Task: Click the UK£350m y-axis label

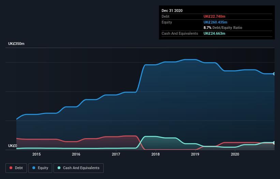Action: (x=16, y=44)
